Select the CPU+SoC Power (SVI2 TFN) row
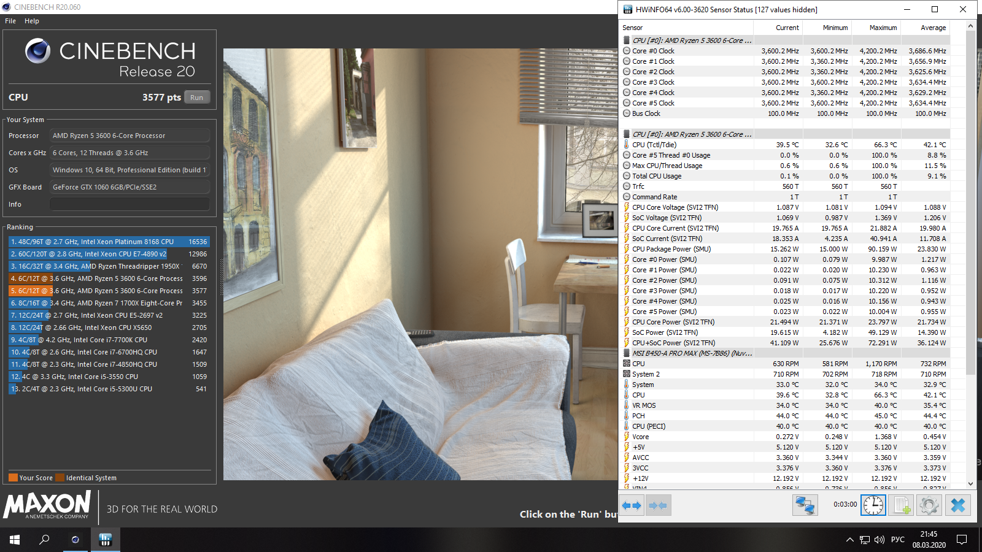 (785, 343)
